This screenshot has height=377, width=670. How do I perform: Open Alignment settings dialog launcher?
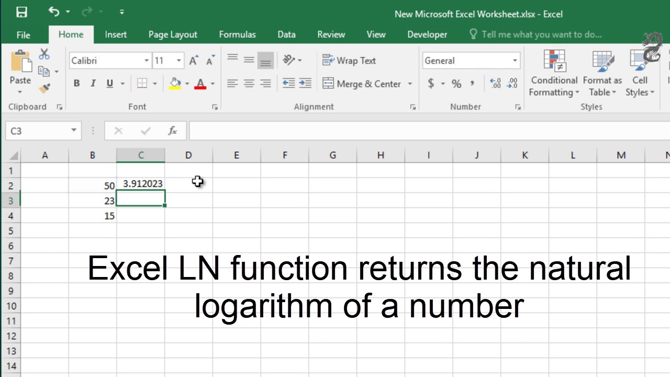pos(413,107)
